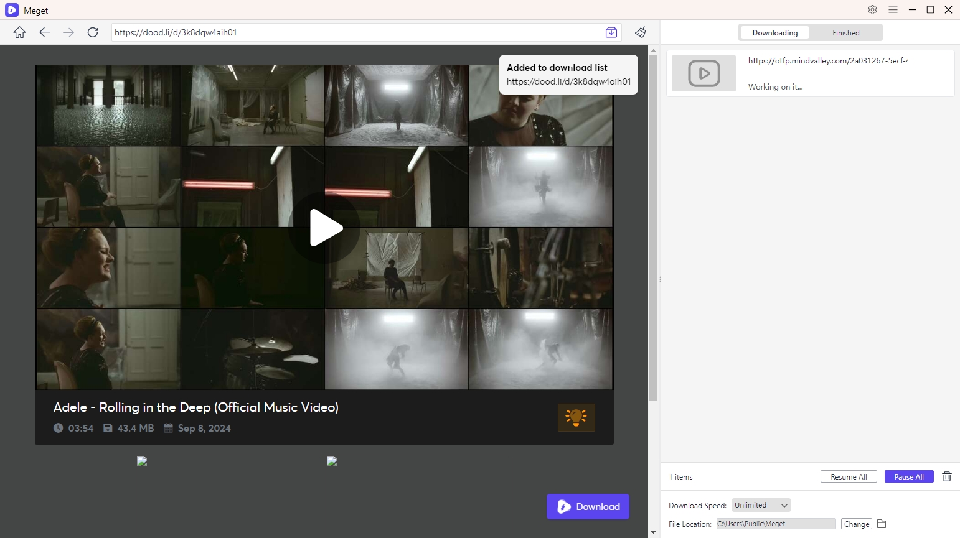This screenshot has height=538, width=960.
Task: Click the video title 'Adele - Rolling in the Deep'
Action: coord(195,407)
